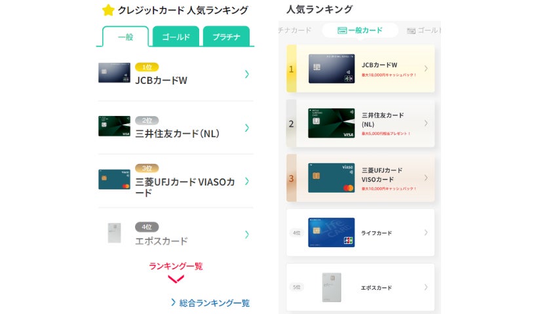Click the silver 2位 badge
557x314 pixels.
pos(147,121)
